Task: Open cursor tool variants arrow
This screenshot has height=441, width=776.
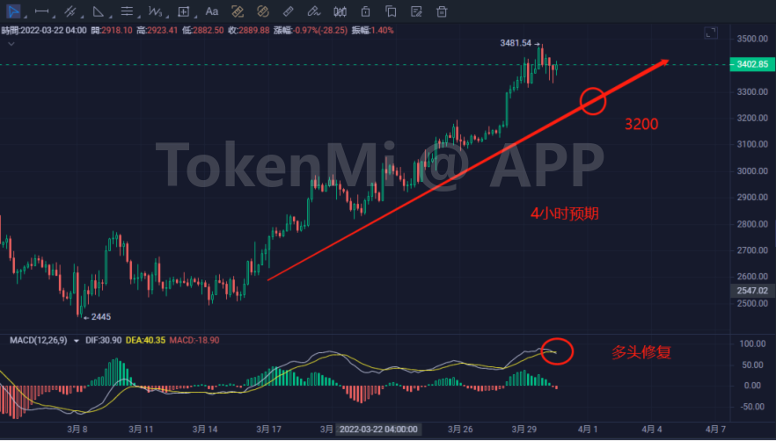Action: coord(26,17)
